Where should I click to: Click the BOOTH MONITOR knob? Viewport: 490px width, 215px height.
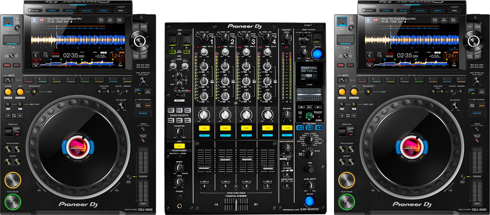[287, 147]
